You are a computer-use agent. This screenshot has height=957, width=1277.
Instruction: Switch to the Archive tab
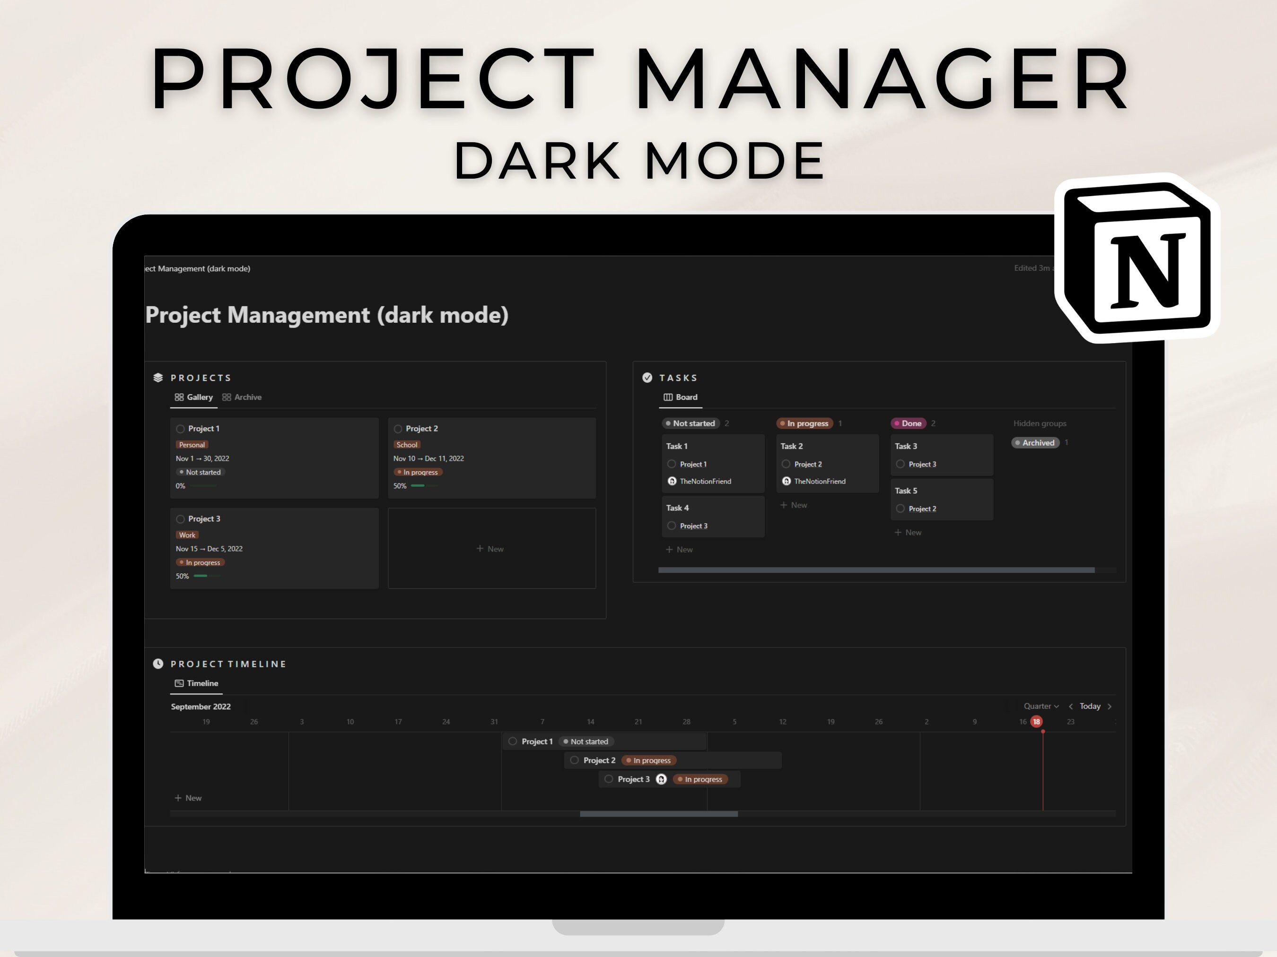point(247,397)
